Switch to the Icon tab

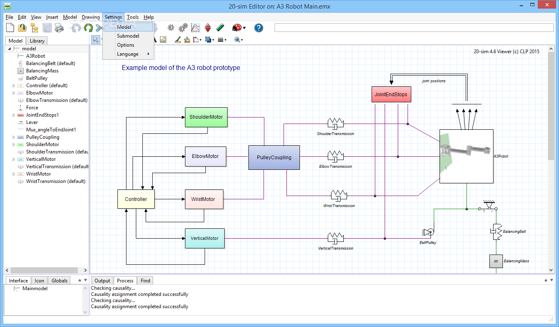tap(39, 281)
